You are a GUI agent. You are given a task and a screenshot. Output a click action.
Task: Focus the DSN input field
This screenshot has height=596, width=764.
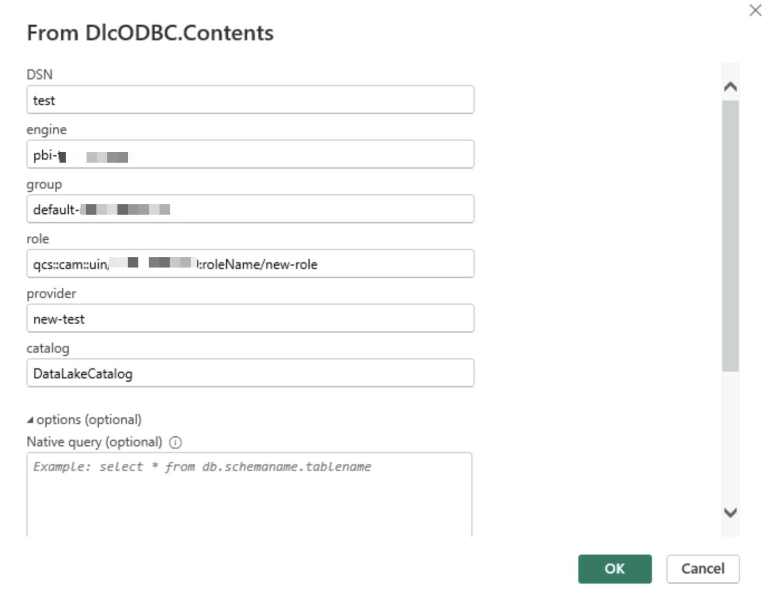pyautogui.click(x=250, y=100)
